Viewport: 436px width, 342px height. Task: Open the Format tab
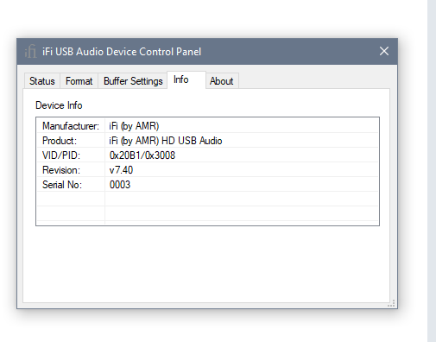coord(79,81)
